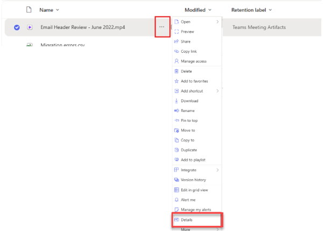Select Manage access menu entry
This screenshot has height=231, width=323.
click(x=196, y=61)
